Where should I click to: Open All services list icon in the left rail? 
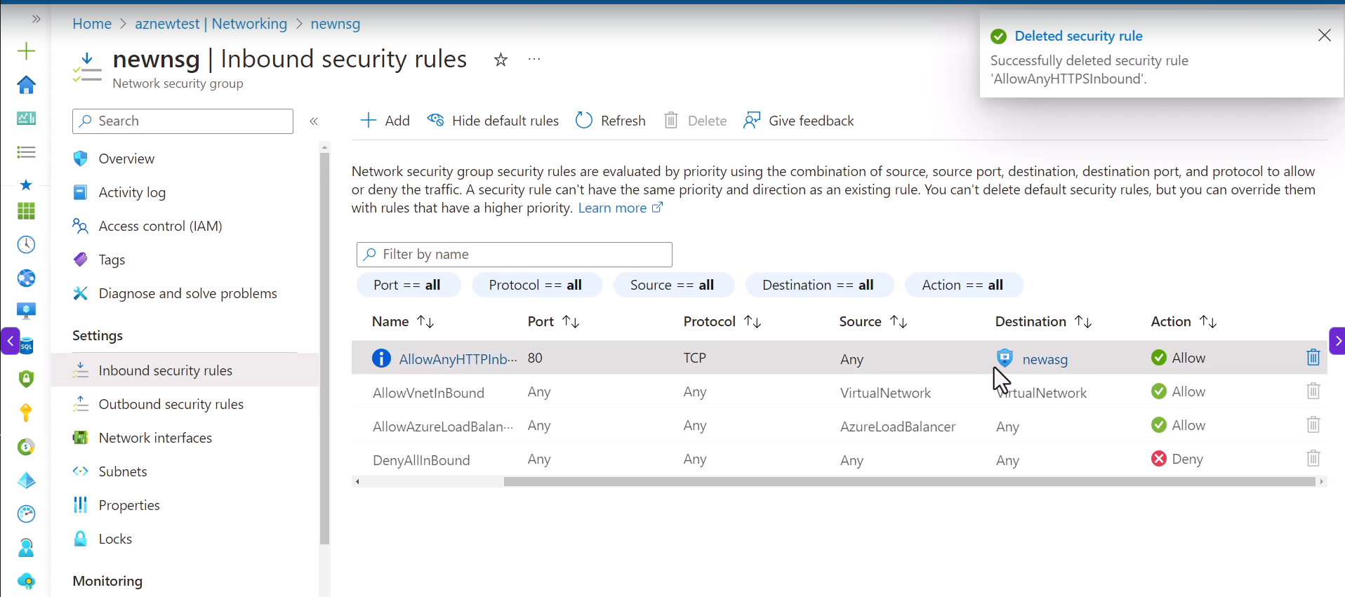[x=26, y=152]
